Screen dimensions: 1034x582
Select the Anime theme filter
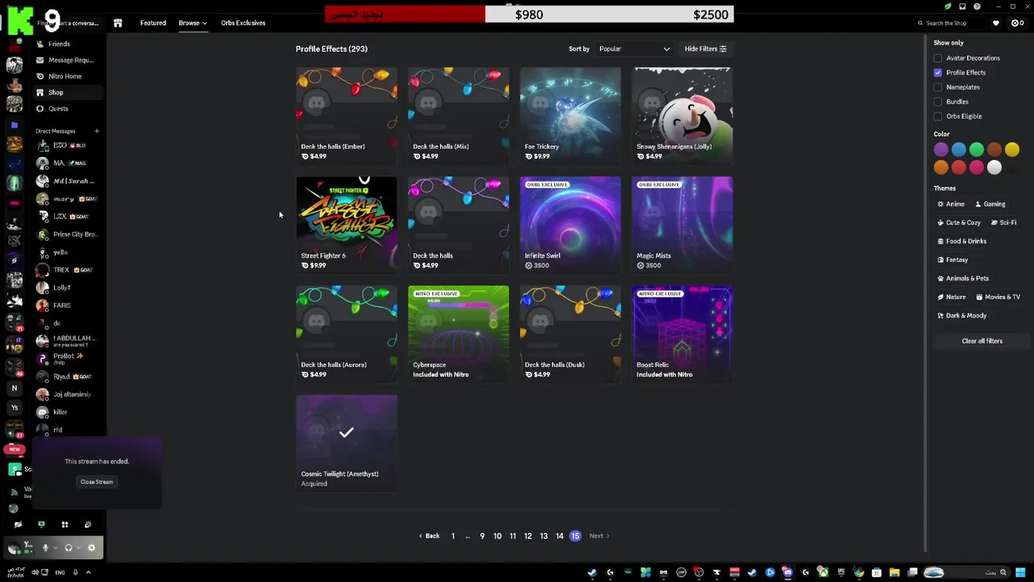click(951, 205)
